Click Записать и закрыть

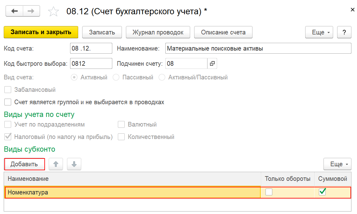41,32
